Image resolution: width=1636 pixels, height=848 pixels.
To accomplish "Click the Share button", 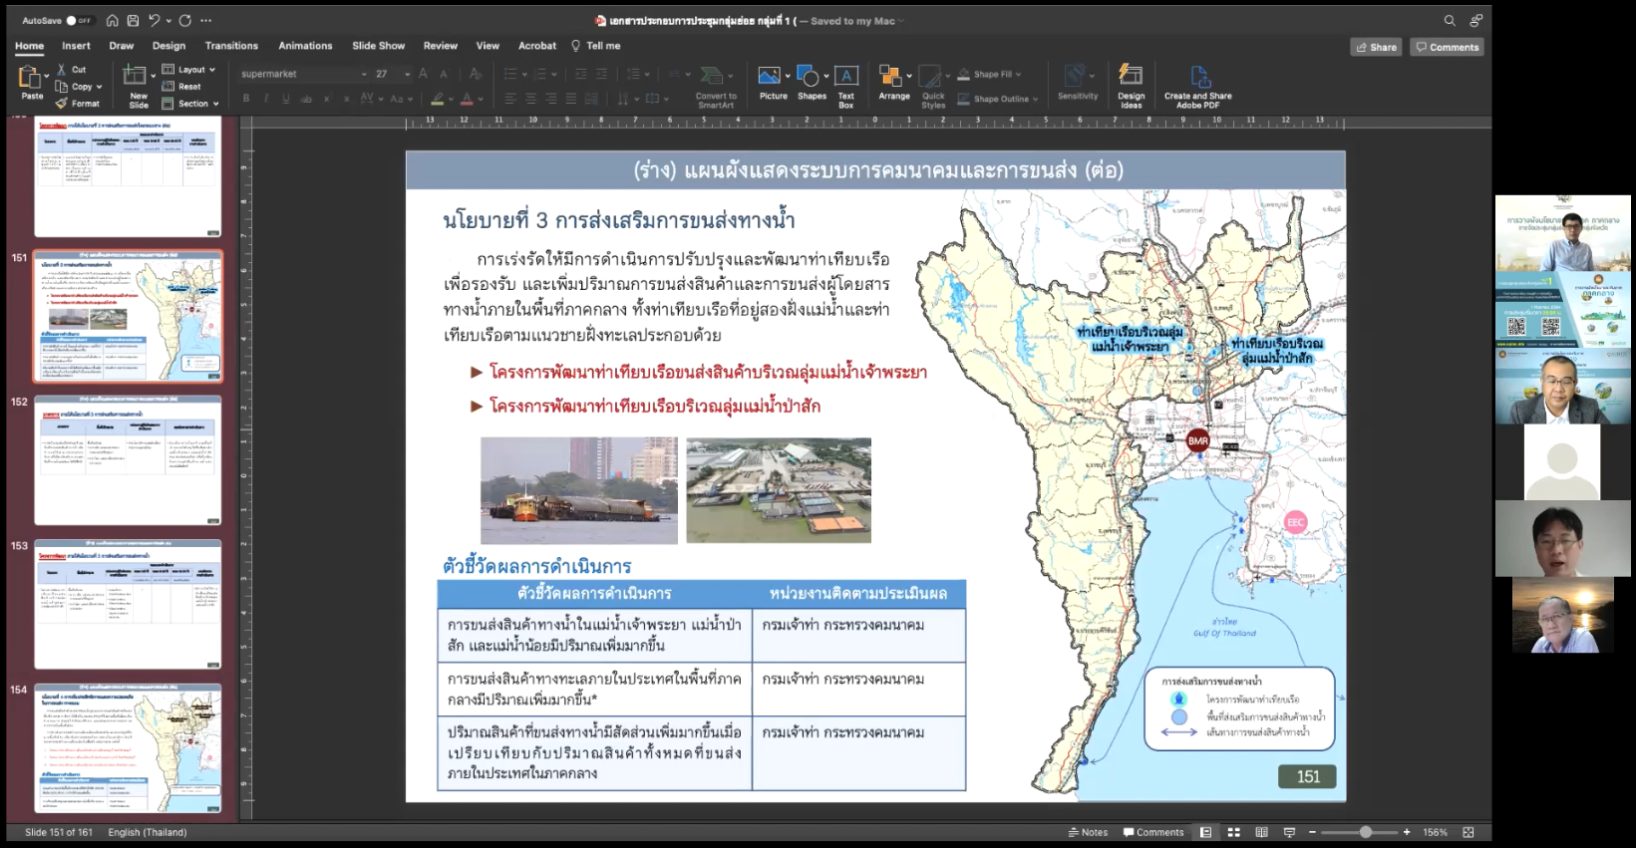I will pyautogui.click(x=1376, y=47).
